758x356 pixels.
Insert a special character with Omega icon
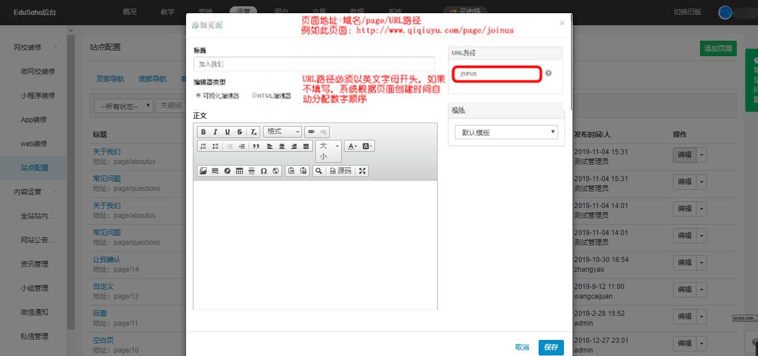[x=264, y=171]
